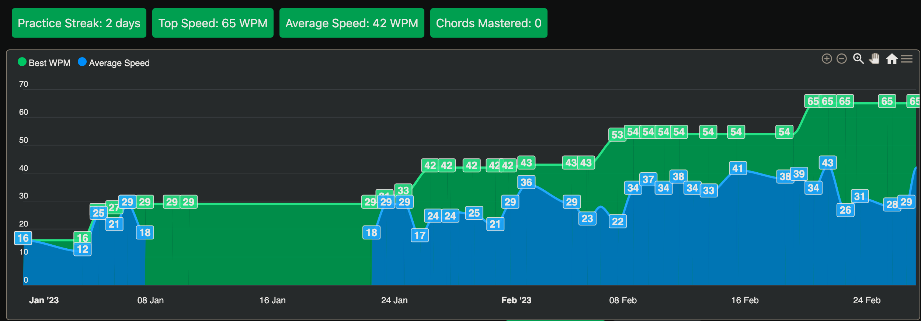
Task: Select the blue 12 data label
Action: point(83,249)
